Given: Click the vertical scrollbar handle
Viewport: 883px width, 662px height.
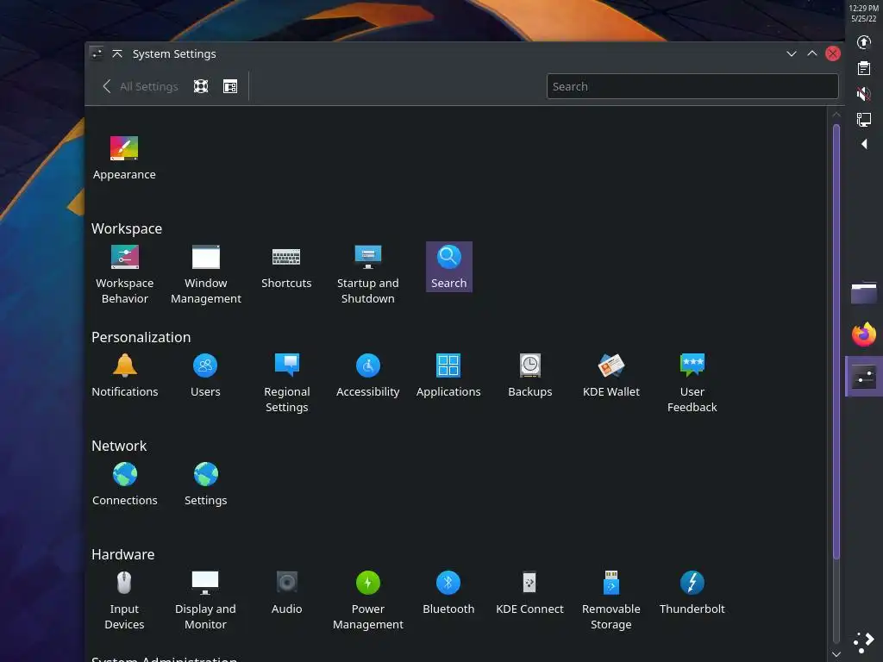Looking at the screenshot, I should [x=836, y=341].
